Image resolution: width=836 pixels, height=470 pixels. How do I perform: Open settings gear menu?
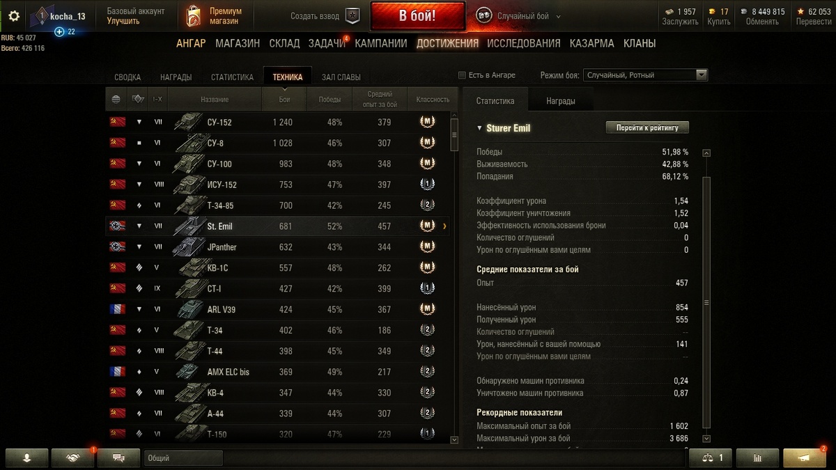(14, 15)
